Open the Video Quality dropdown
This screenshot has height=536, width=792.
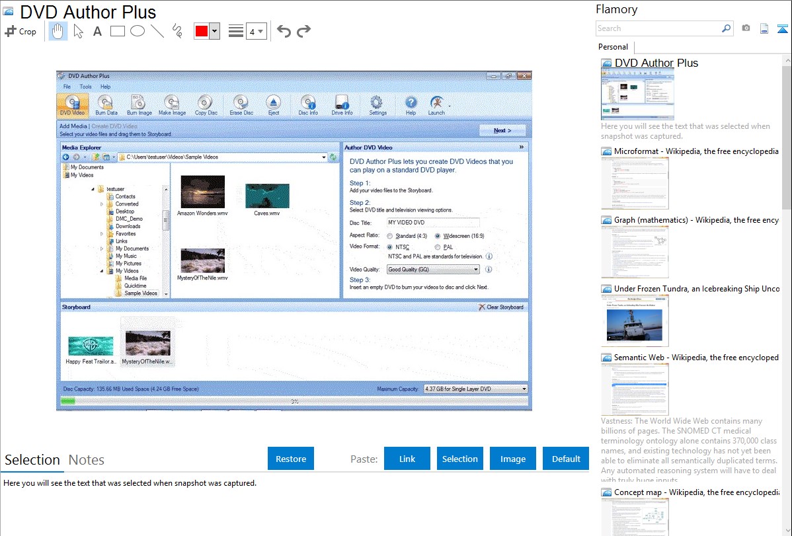[x=433, y=269]
